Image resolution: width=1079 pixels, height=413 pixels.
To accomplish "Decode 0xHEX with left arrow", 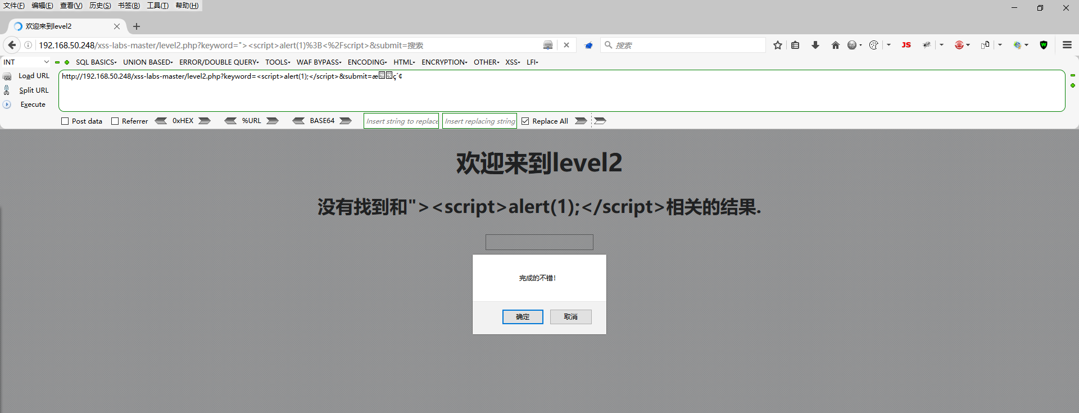I will pyautogui.click(x=161, y=121).
